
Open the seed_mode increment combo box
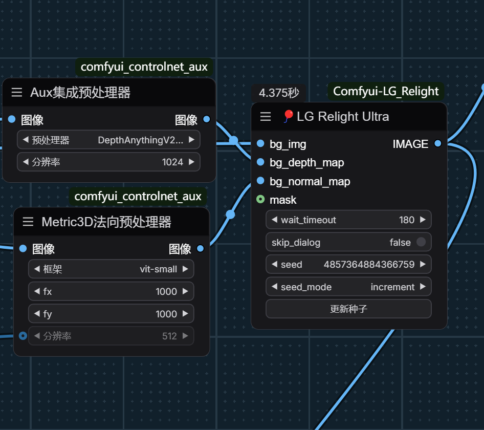click(x=348, y=287)
